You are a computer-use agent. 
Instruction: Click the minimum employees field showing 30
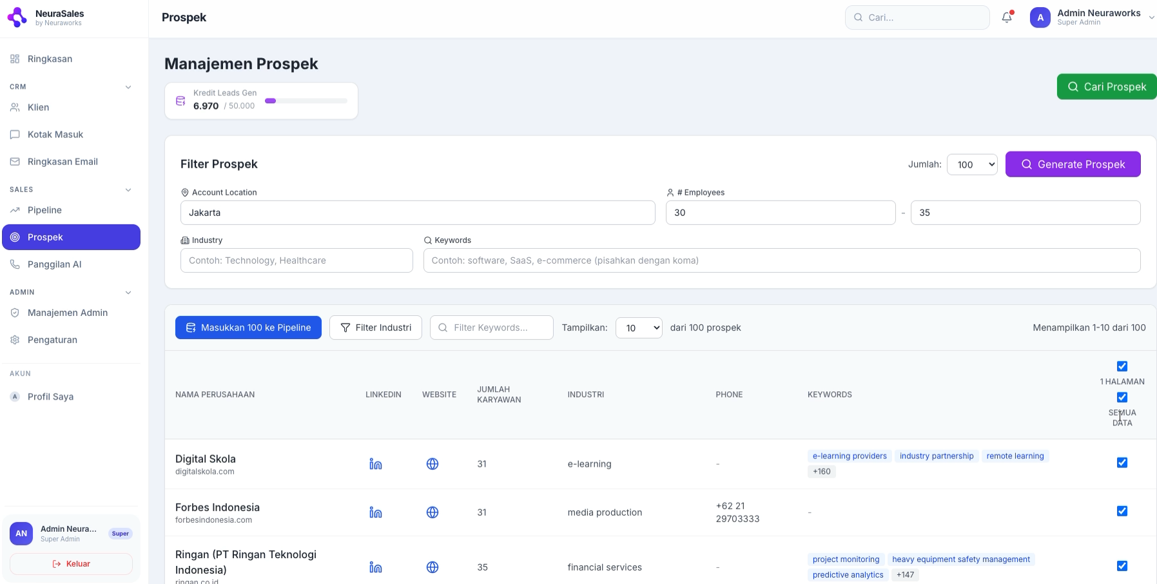(781, 213)
